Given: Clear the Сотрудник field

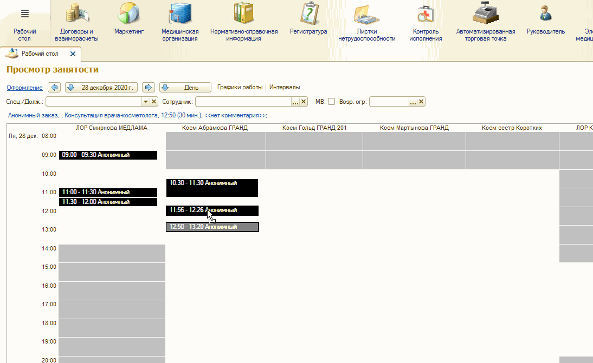Looking at the screenshot, I should click(x=304, y=102).
